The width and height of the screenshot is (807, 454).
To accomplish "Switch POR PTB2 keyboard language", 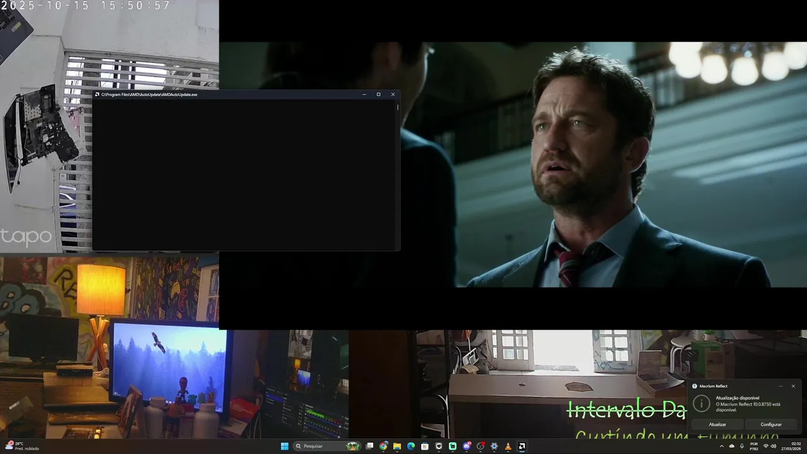I will click(754, 446).
